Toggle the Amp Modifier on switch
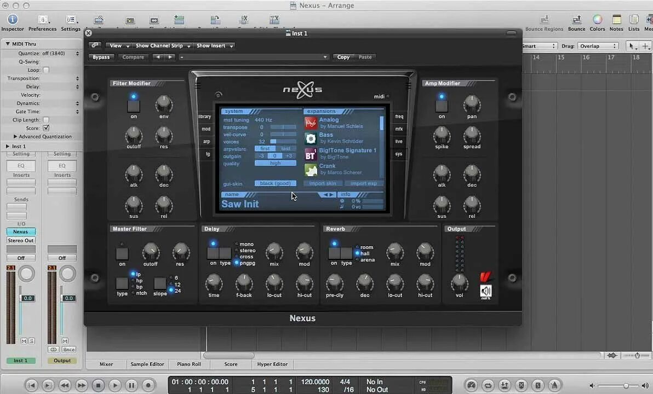 click(x=442, y=106)
